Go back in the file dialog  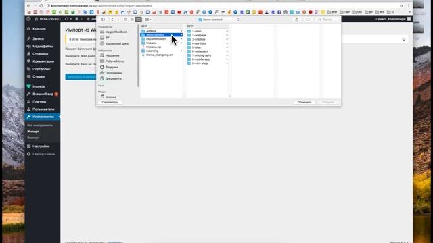112,20
